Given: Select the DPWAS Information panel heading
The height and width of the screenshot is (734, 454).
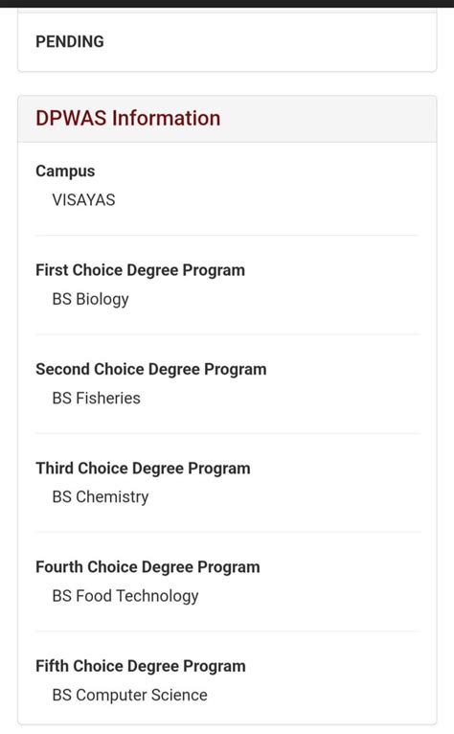Looking at the screenshot, I should click(x=127, y=118).
